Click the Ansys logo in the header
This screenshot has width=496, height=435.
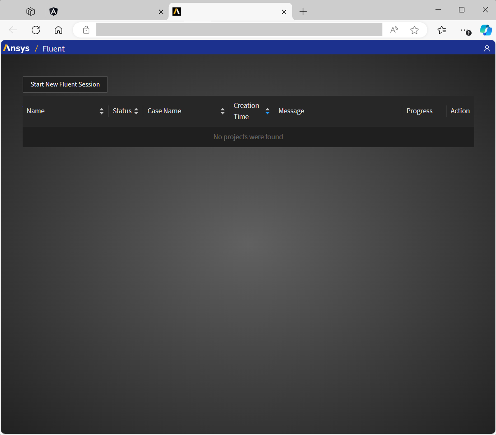click(16, 48)
